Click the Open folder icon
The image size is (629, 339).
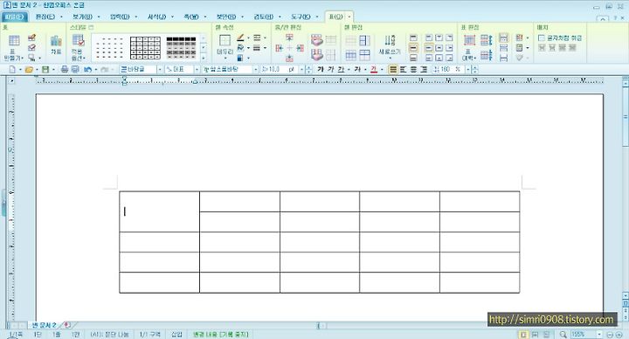[29, 69]
